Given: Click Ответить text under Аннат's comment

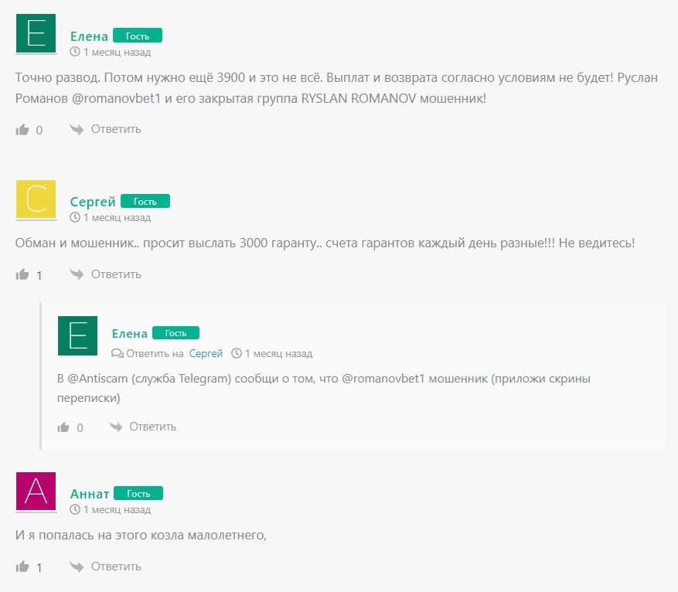Looking at the screenshot, I should tap(116, 566).
